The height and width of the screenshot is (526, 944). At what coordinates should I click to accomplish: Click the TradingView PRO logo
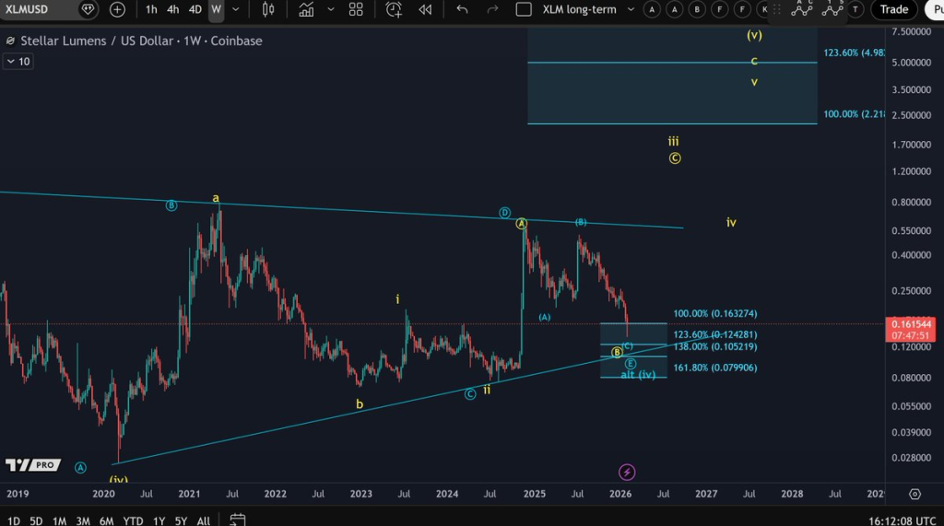[33, 464]
